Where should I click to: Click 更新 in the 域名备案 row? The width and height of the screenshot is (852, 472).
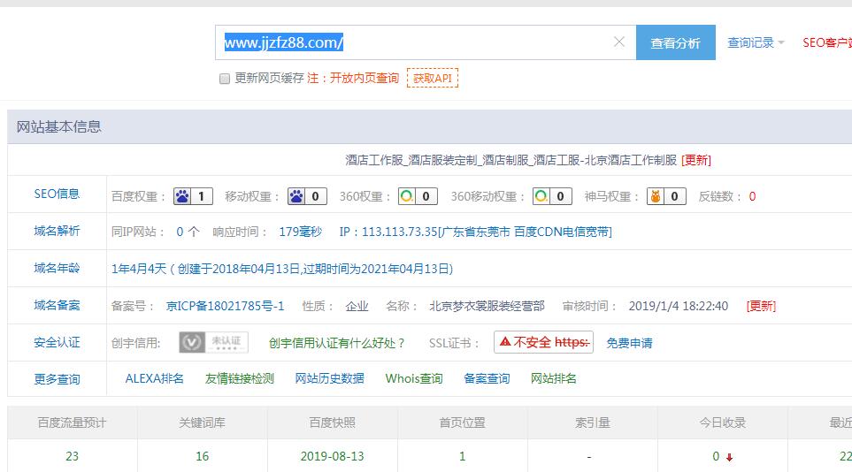pos(761,306)
